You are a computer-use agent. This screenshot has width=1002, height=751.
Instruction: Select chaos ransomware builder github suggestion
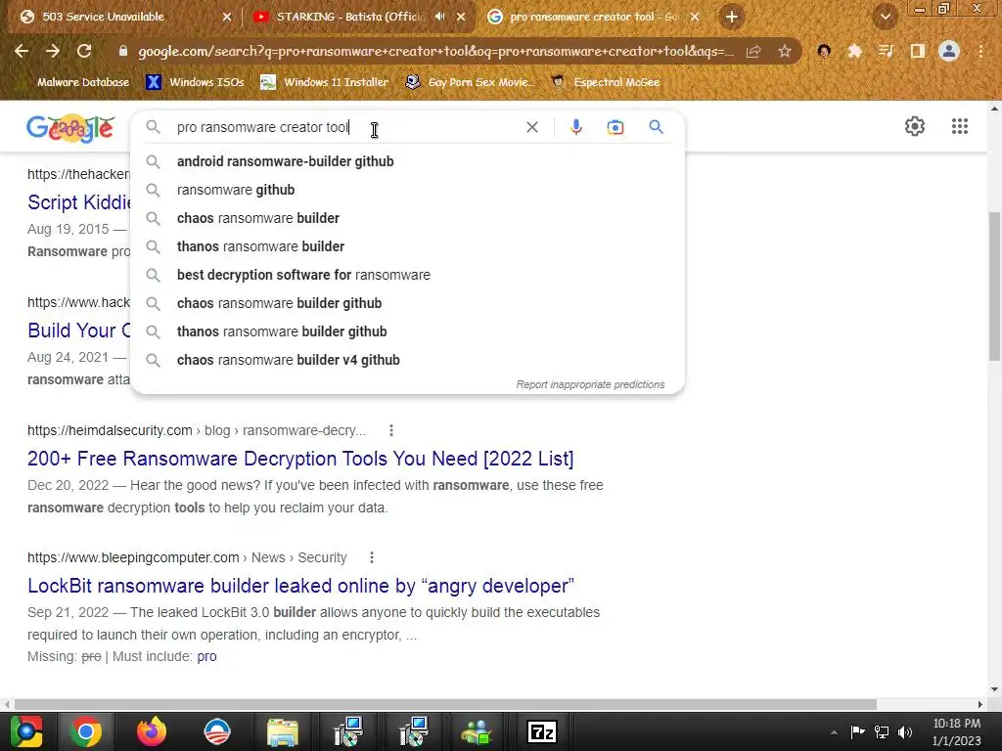(408, 303)
